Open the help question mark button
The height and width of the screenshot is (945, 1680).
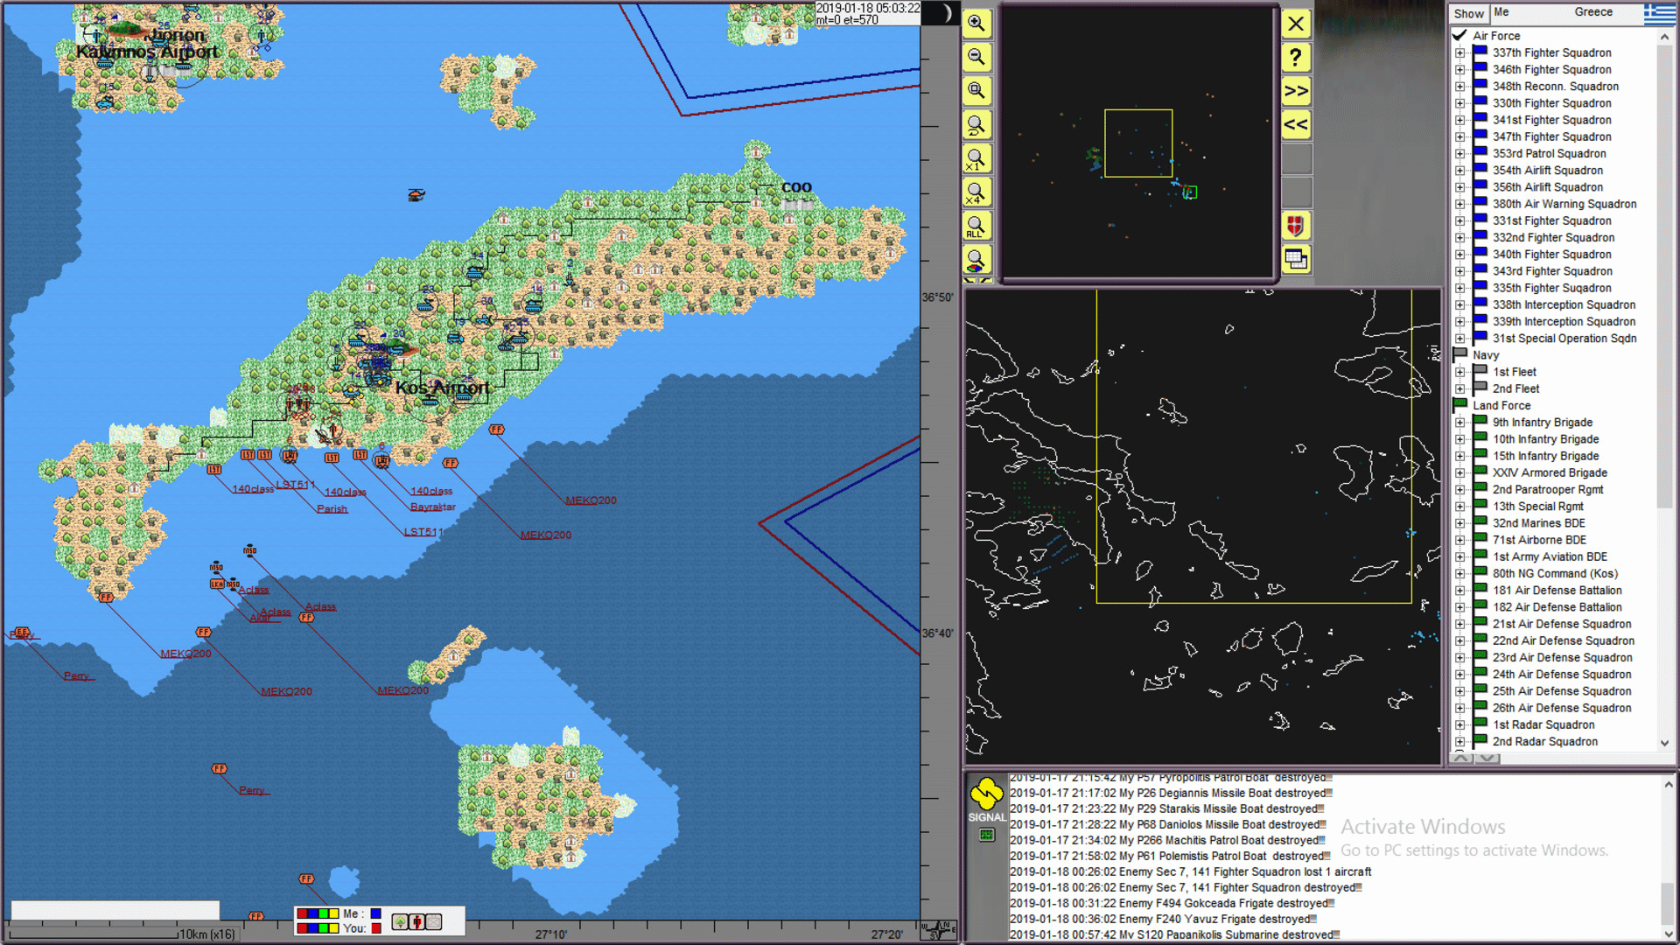point(1296,58)
